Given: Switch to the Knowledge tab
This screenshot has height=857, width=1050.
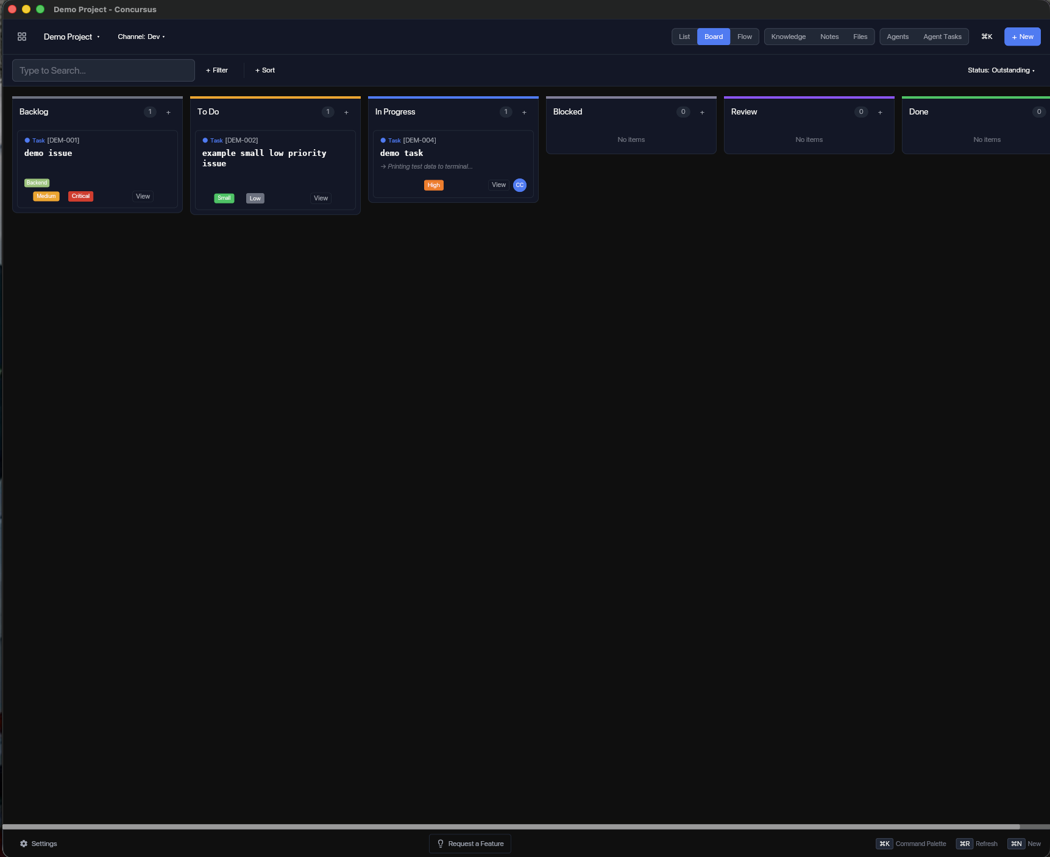Looking at the screenshot, I should tap(788, 37).
